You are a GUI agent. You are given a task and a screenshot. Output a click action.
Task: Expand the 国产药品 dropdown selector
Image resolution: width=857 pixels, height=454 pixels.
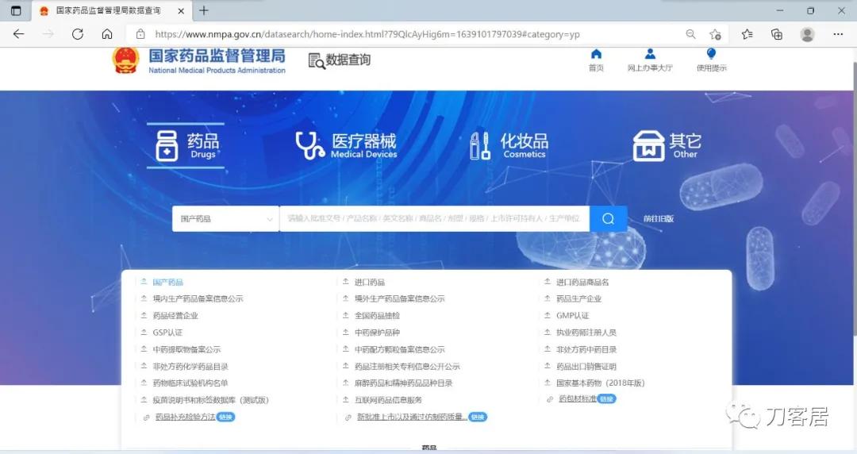225,219
